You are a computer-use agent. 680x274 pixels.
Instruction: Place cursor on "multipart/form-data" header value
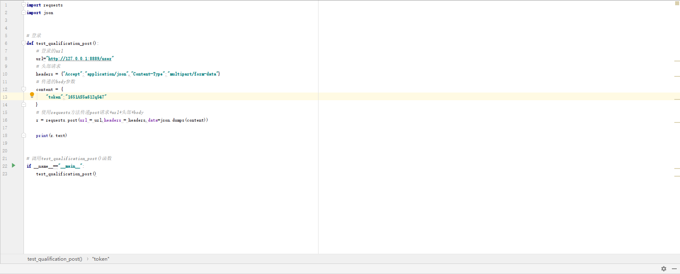tap(193, 74)
